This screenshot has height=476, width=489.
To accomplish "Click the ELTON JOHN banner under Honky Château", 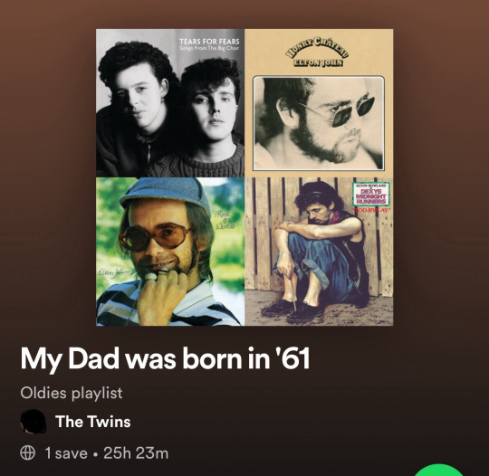I will click(318, 62).
